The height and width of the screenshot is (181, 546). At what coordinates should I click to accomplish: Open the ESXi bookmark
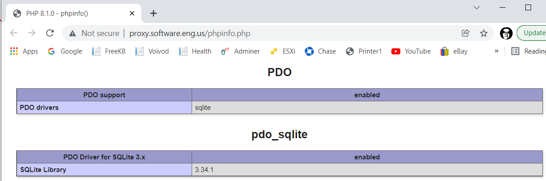282,51
